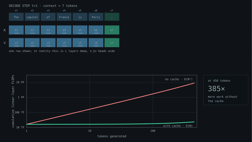The width and height of the screenshot is (252, 142).
Task: Select the 'France' token box
Action: 64,17
